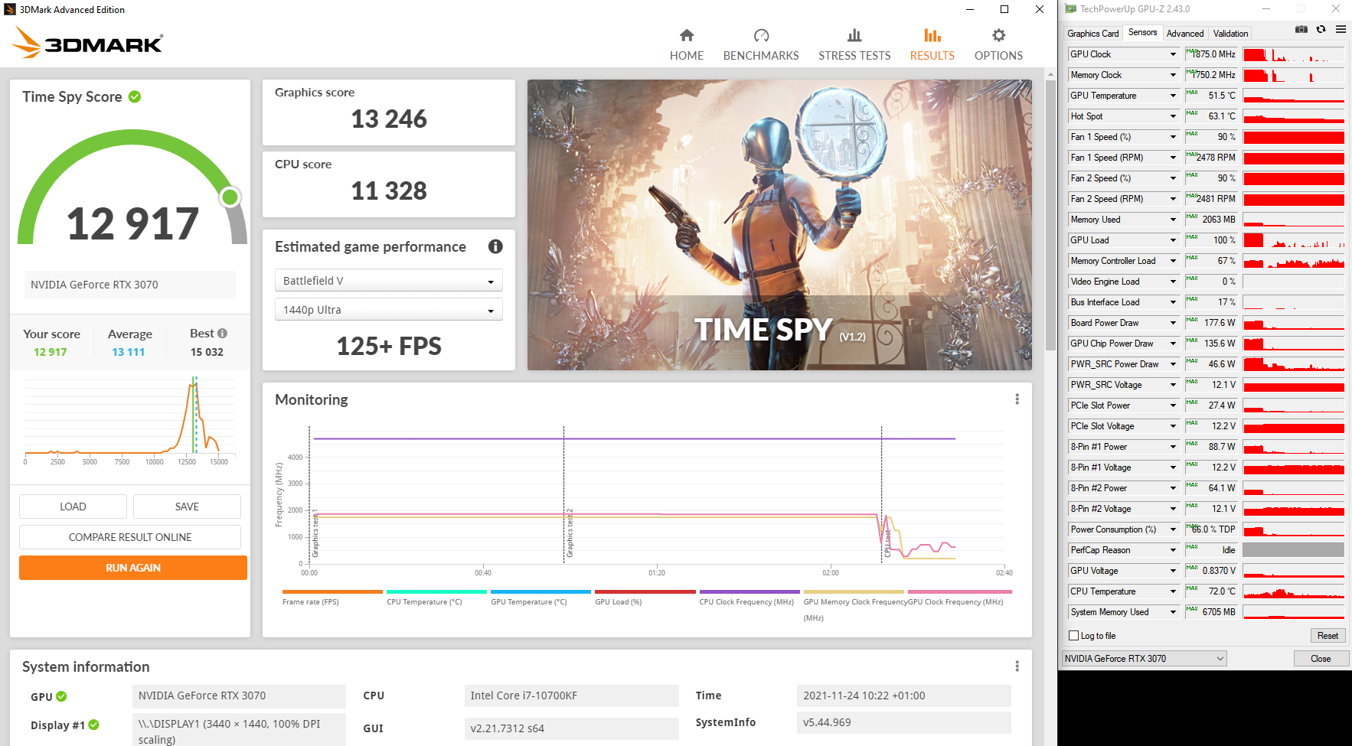Open the Power Consumption (%) sensor dropdown
Image resolution: width=1352 pixels, height=746 pixels.
(x=1173, y=529)
